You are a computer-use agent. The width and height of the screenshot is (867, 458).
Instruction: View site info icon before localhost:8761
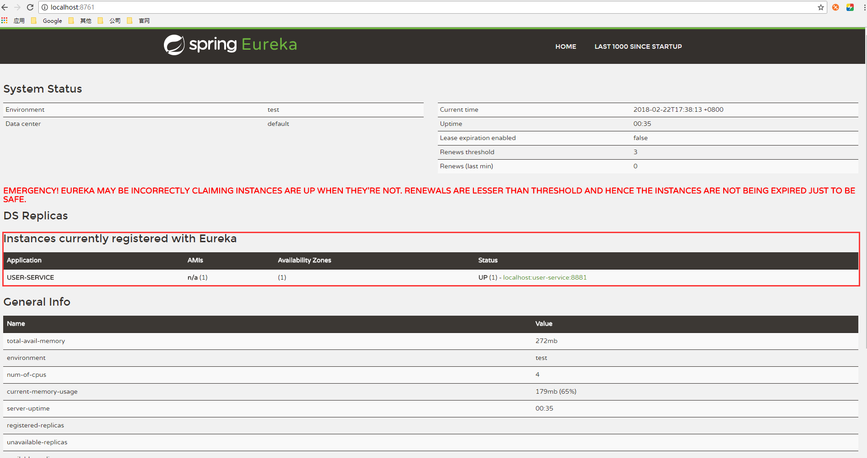(45, 7)
